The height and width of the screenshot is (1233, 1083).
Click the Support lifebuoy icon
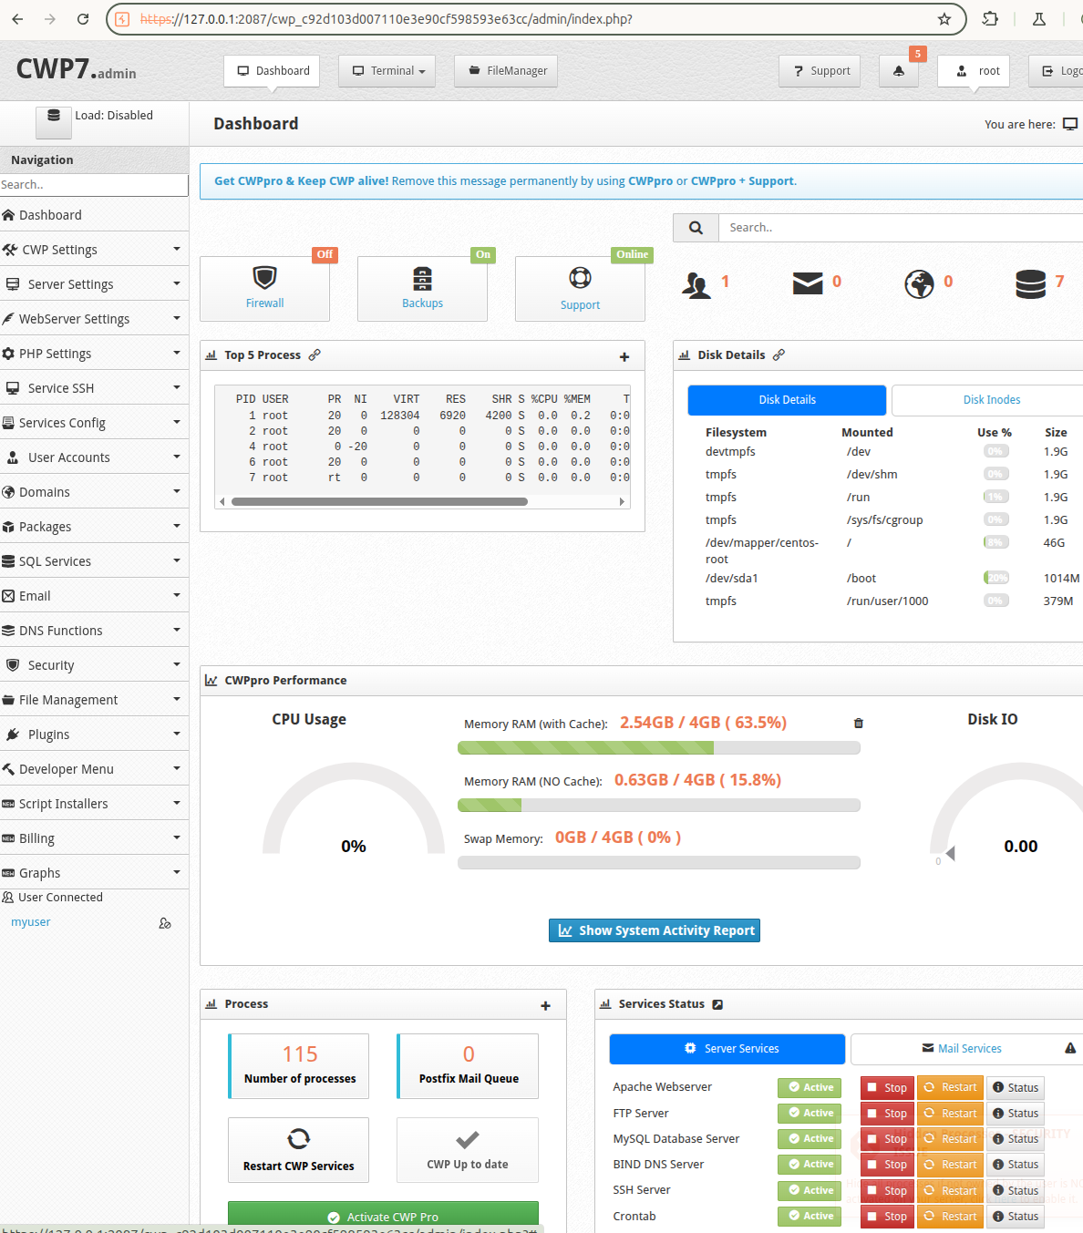(x=580, y=278)
